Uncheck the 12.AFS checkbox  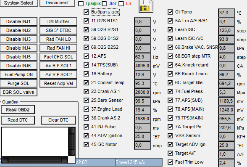[86, 56]
